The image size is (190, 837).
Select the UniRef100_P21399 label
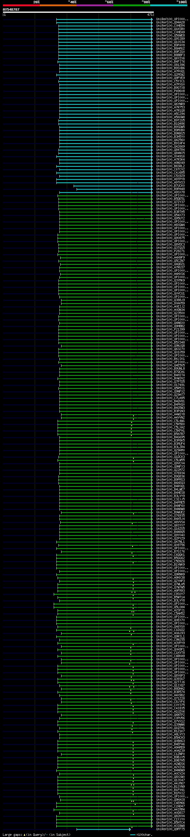(170, 329)
